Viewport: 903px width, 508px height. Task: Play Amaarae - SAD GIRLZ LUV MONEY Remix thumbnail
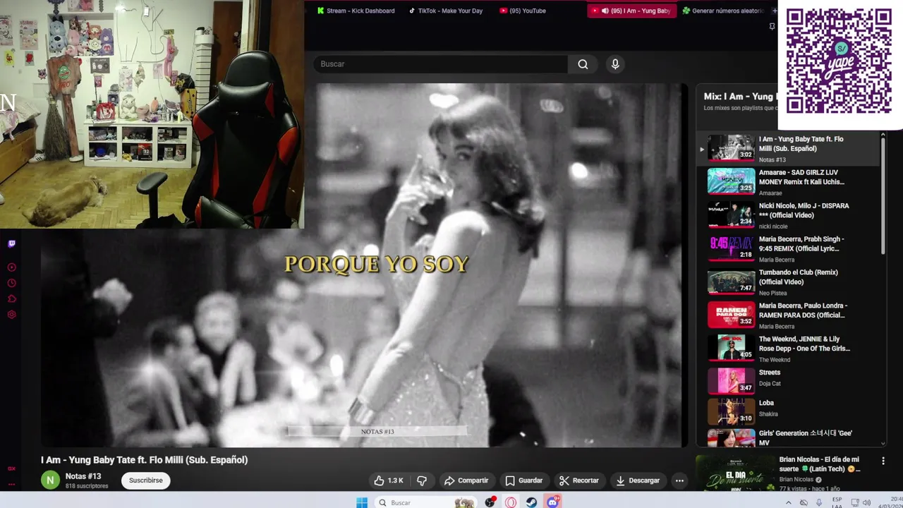(x=731, y=181)
